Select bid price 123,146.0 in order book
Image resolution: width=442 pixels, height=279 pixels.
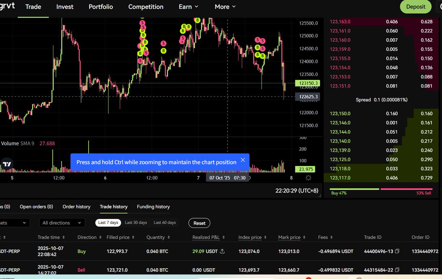pyautogui.click(x=340, y=123)
